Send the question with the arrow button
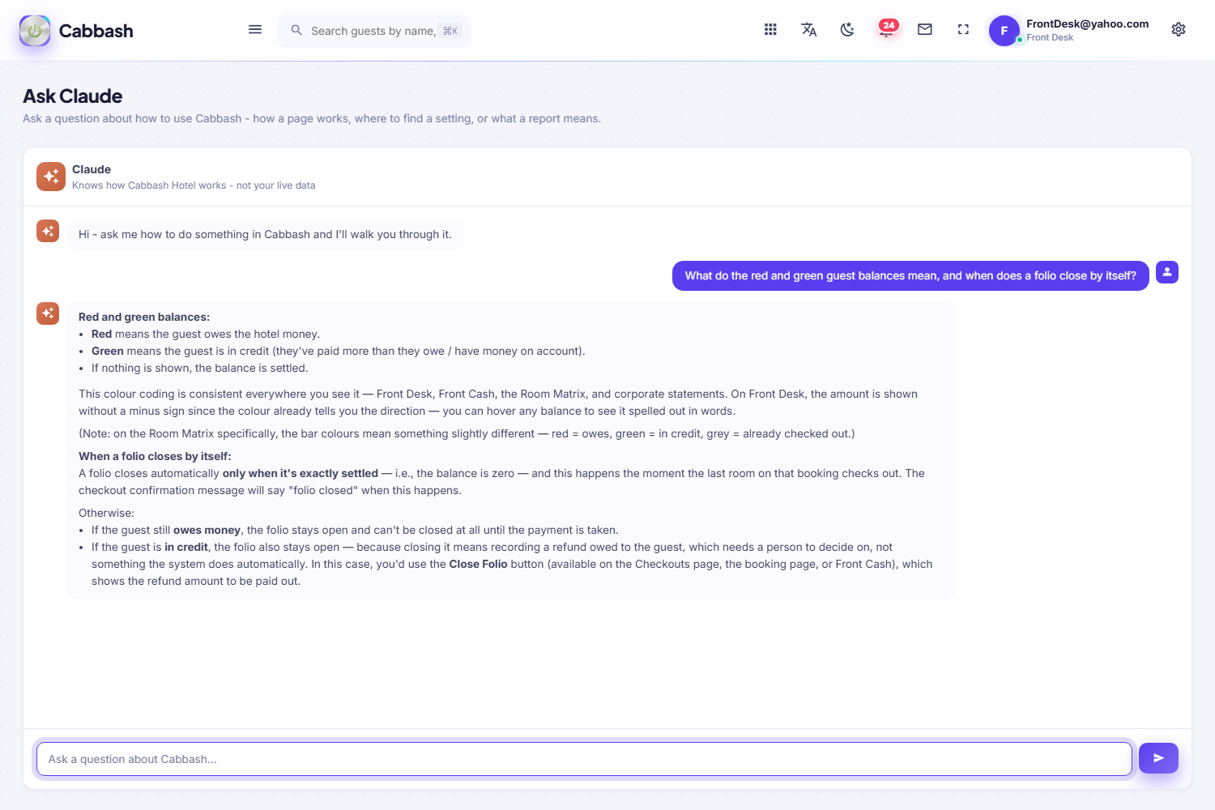1215x810 pixels. tap(1158, 758)
